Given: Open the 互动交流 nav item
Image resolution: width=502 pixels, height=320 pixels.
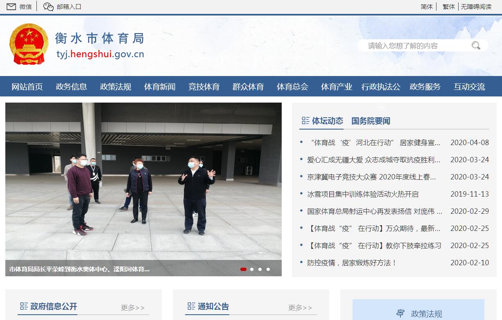Looking at the screenshot, I should [469, 87].
